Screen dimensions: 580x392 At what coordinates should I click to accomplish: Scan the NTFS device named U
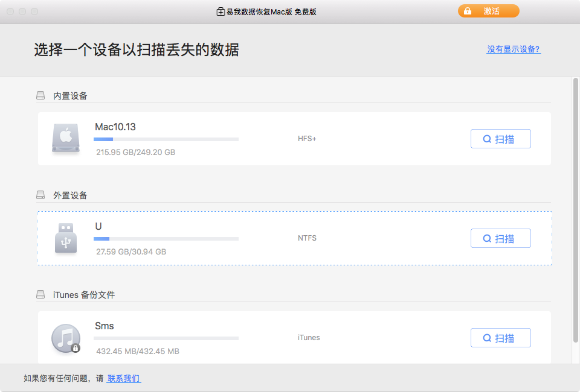click(500, 238)
